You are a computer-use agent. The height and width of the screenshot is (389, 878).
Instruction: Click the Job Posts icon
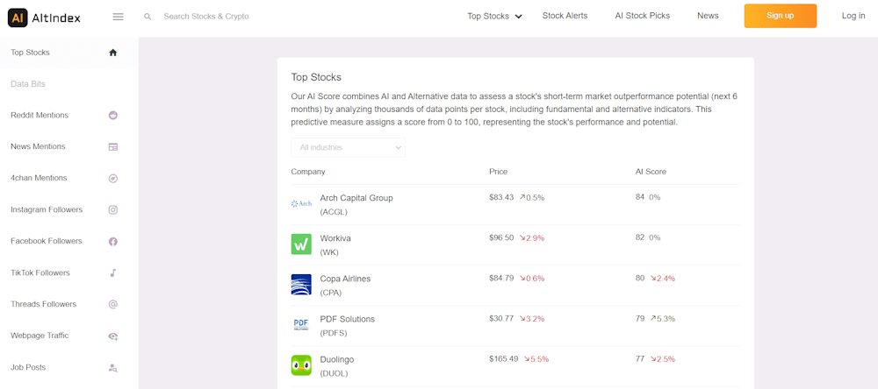[x=113, y=368]
